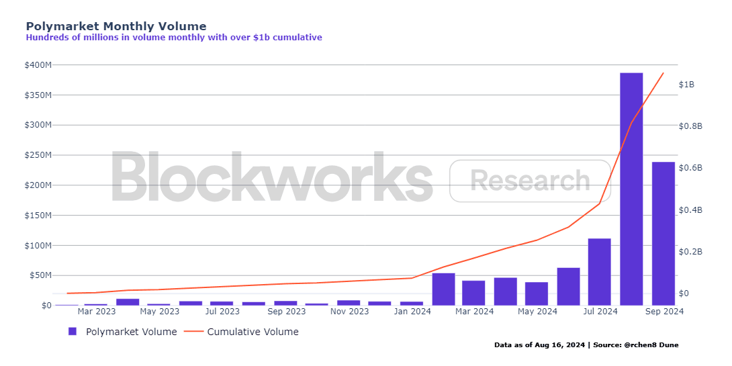Select the Feb 2024 volume bar
The height and width of the screenshot is (366, 732).
[x=443, y=289]
